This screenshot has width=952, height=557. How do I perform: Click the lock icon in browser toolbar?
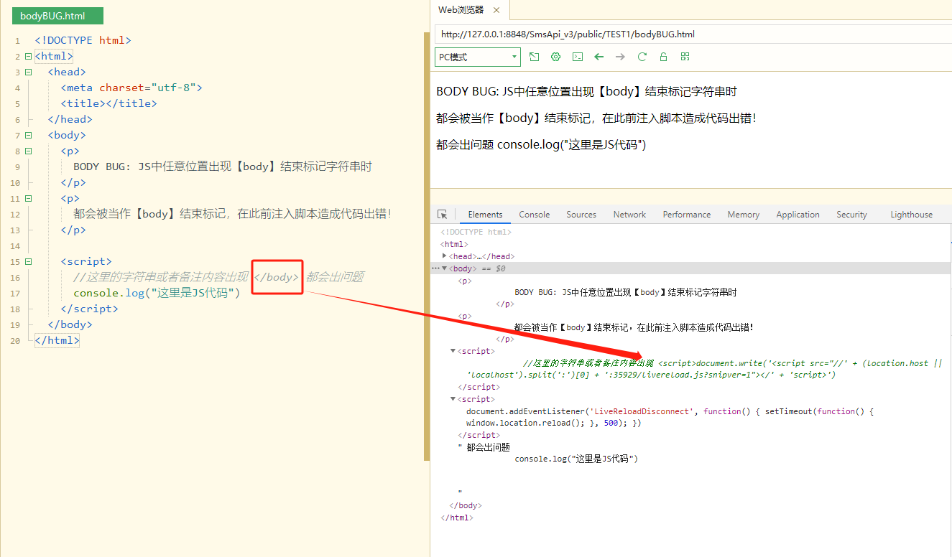(663, 57)
